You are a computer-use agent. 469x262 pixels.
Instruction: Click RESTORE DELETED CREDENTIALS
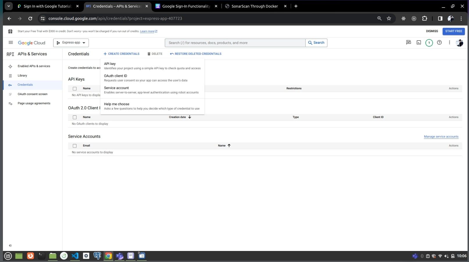click(196, 54)
